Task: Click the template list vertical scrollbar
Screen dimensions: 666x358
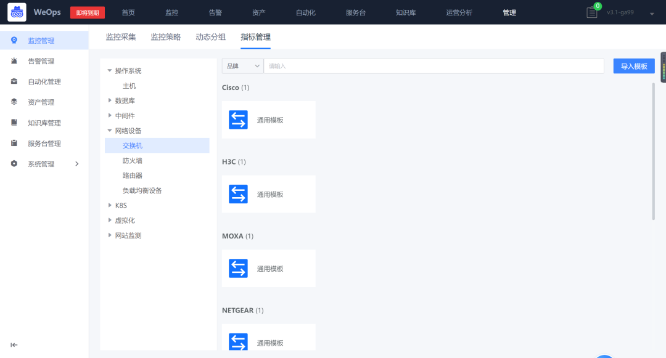Action: click(653, 151)
